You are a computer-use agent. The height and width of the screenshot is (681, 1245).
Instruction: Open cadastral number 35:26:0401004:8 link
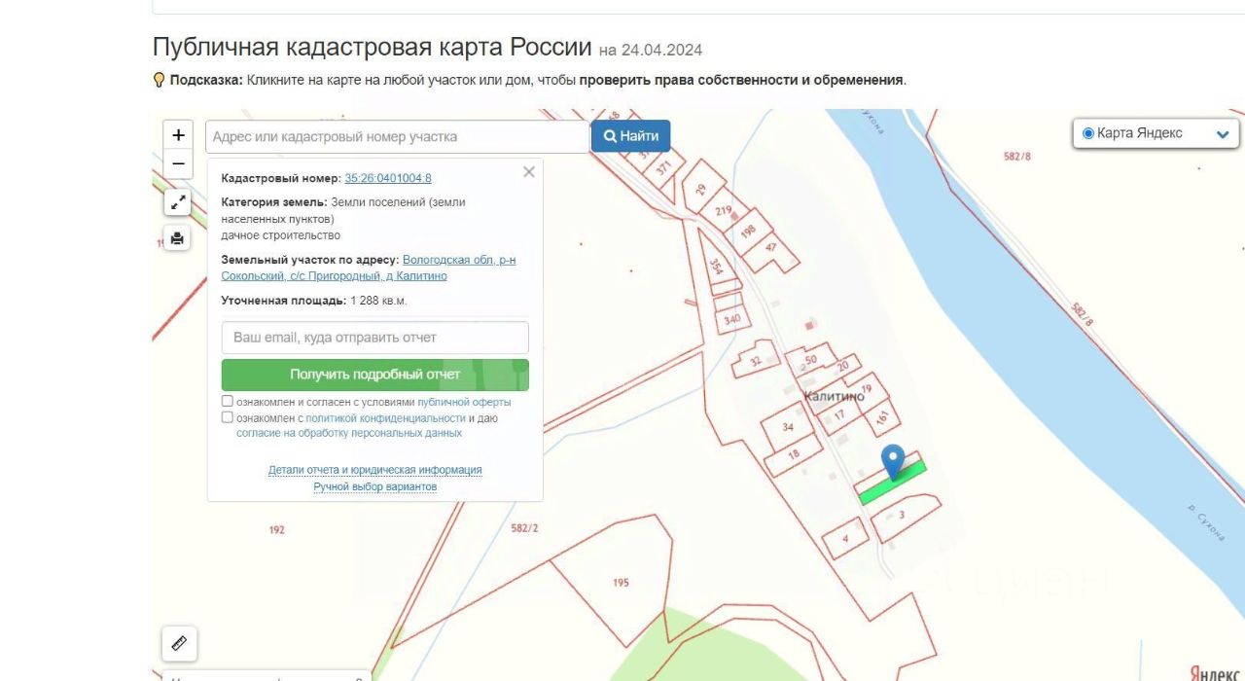[x=388, y=178]
